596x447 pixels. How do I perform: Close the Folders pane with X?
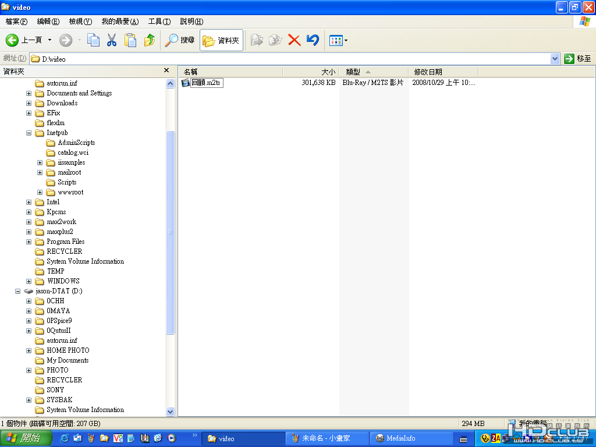[x=166, y=70]
